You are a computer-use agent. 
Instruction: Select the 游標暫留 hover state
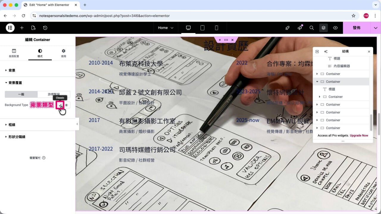pos(54,94)
